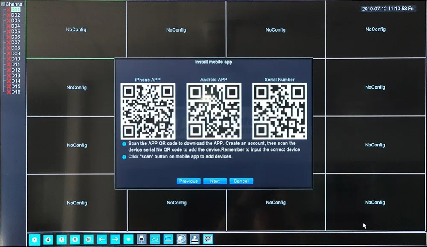The image size is (427, 247).
Task: Select channel D16 in the list
Action: pos(15,92)
